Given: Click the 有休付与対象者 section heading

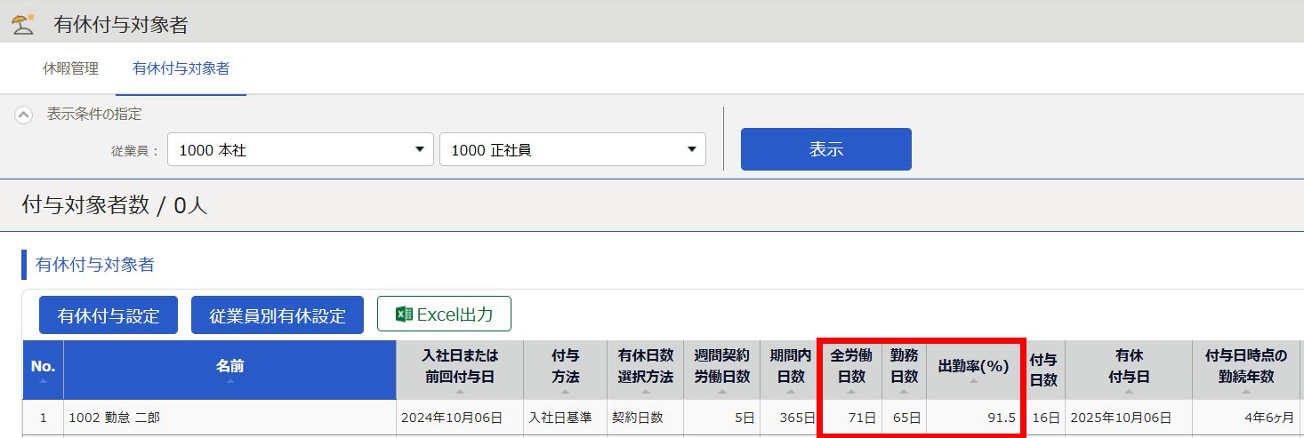Looking at the screenshot, I should tap(95, 265).
